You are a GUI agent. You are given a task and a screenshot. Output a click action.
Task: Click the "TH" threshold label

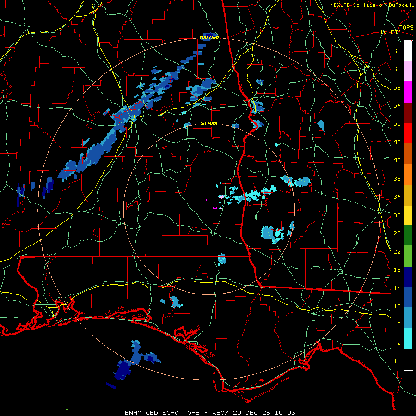tap(397, 361)
